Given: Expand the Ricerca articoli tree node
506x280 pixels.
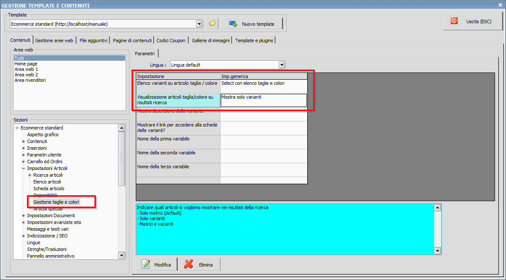Looking at the screenshot, I should [30, 175].
